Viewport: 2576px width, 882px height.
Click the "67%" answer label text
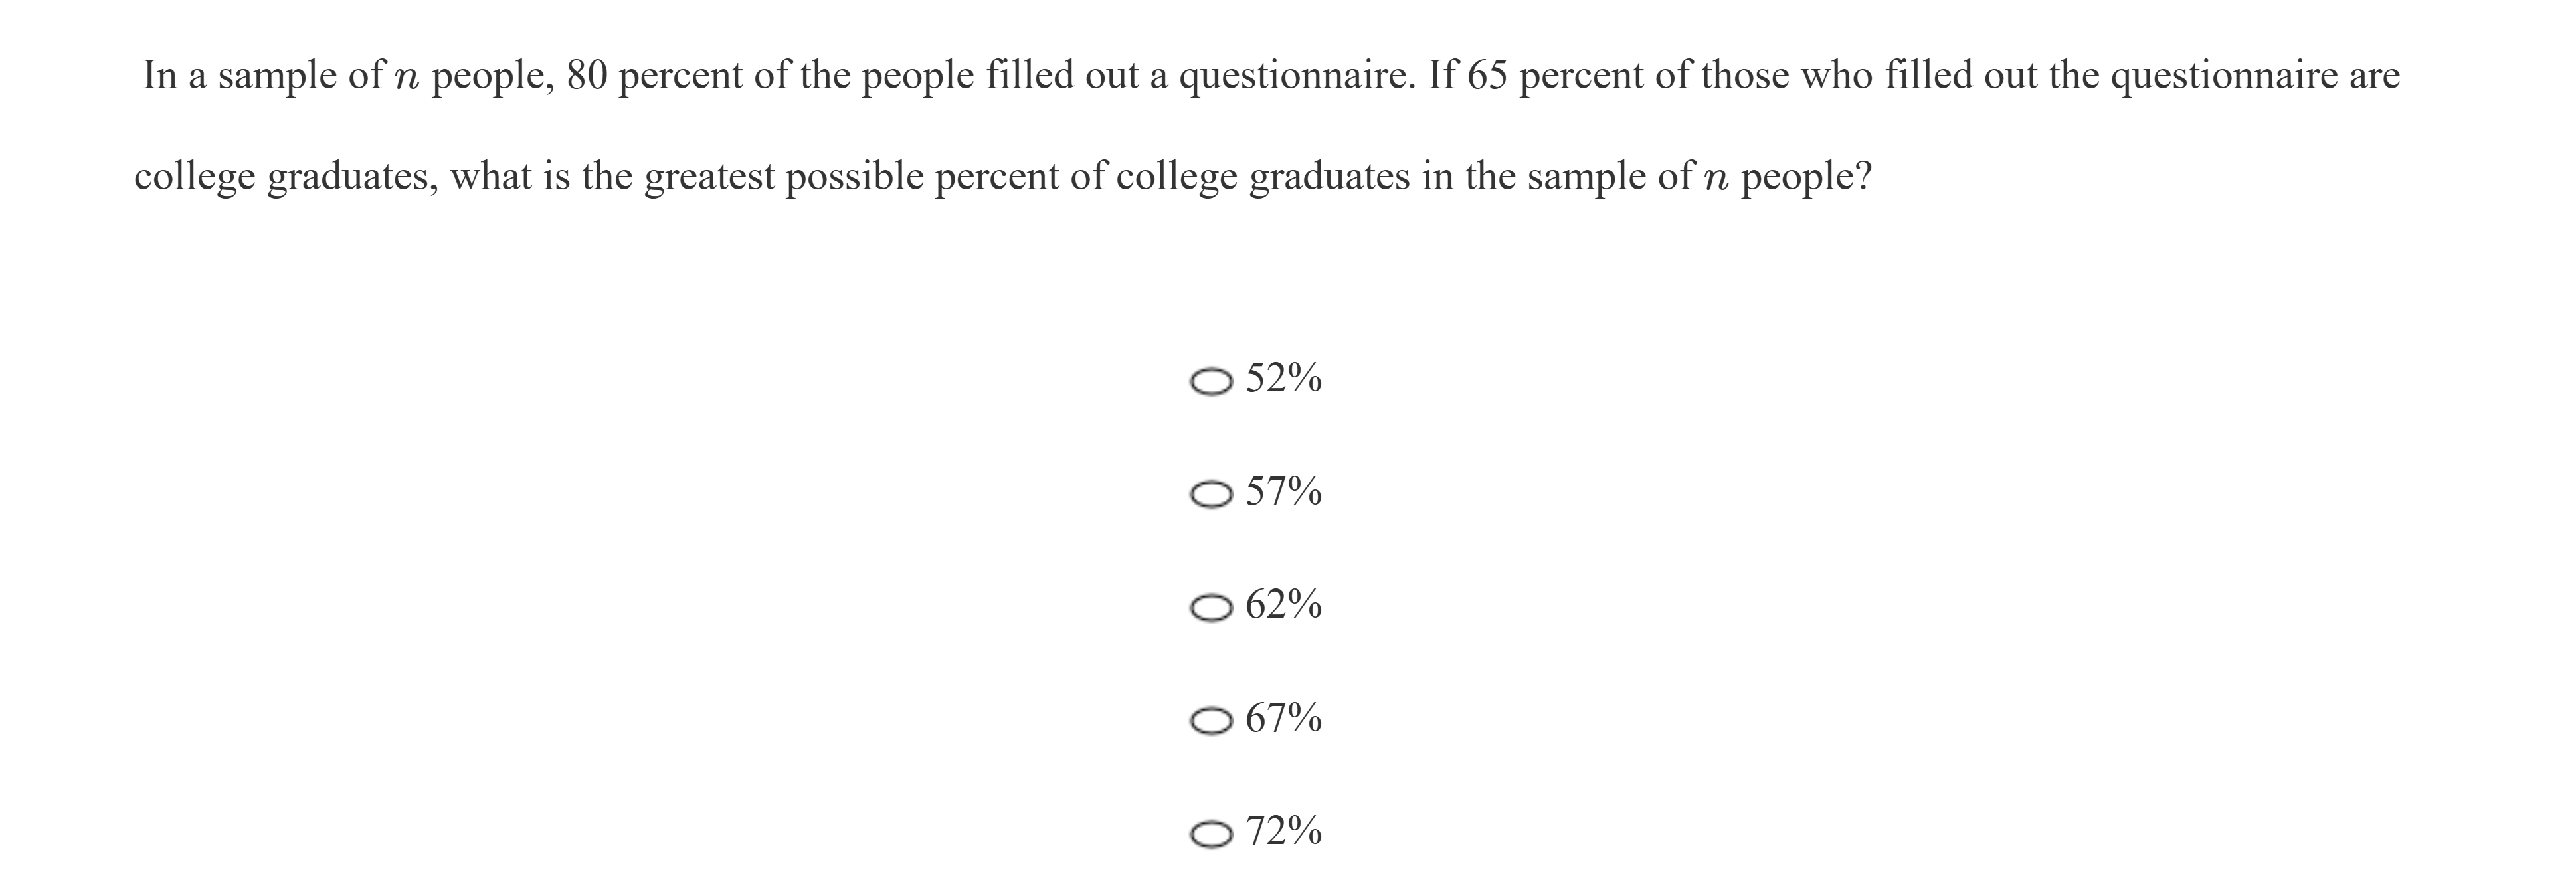pyautogui.click(x=1283, y=717)
